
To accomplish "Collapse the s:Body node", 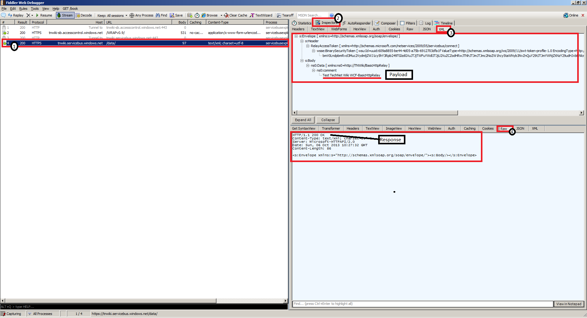I will (x=302, y=61).
